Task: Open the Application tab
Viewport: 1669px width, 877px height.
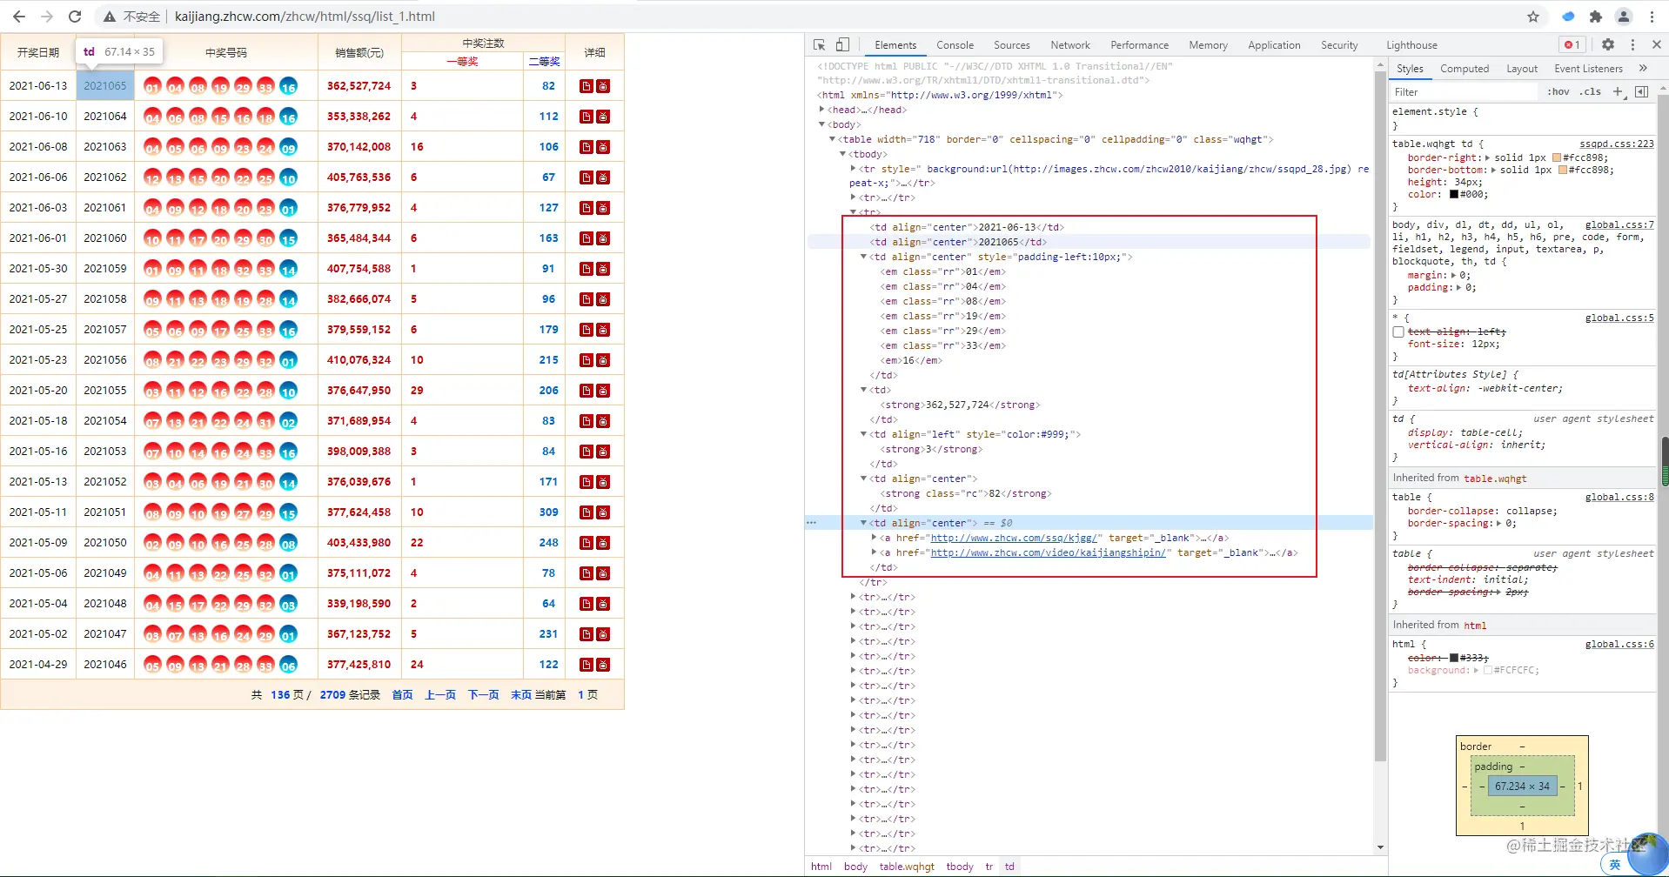Action: pos(1274,45)
